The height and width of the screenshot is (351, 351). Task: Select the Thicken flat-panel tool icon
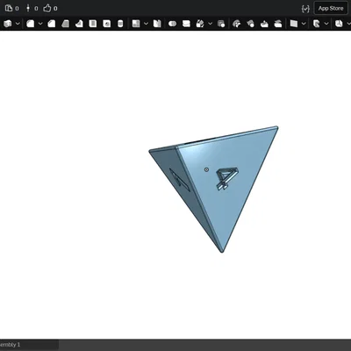click(x=93, y=24)
